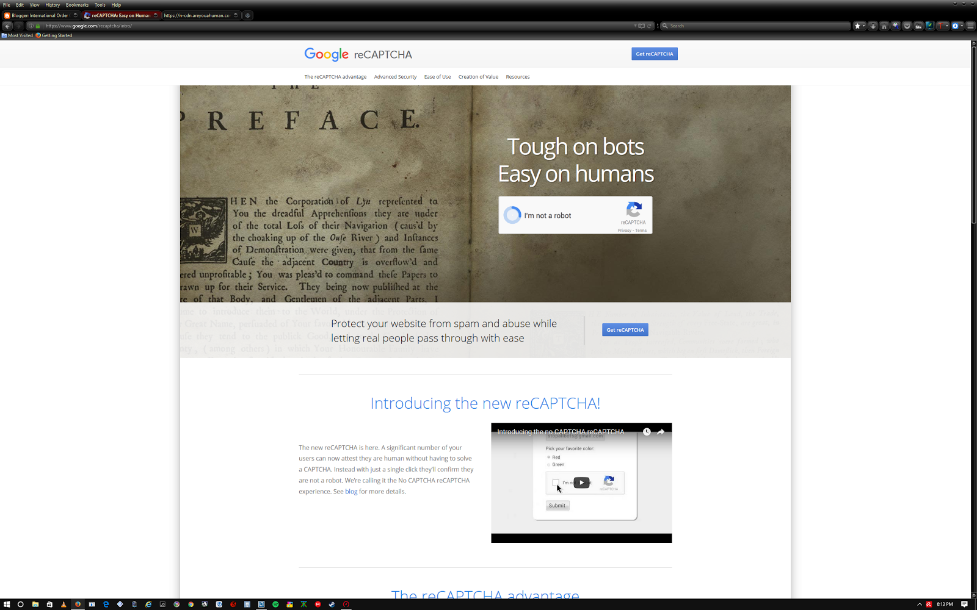The image size is (977, 610).
Task: Click the green checkmark monitor extension icon
Action: pos(930,26)
